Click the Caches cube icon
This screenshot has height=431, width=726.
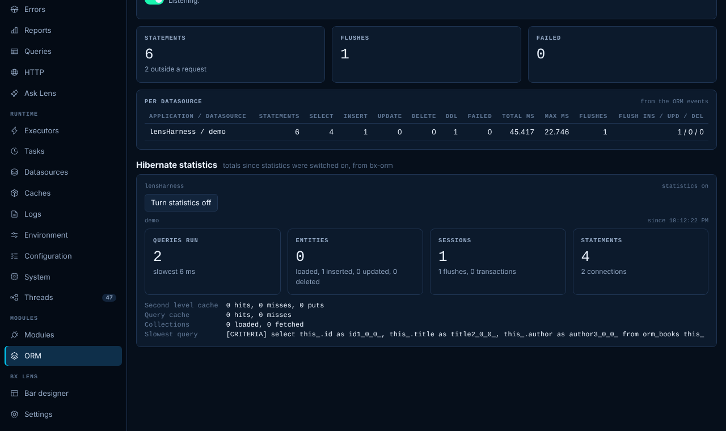click(x=14, y=193)
